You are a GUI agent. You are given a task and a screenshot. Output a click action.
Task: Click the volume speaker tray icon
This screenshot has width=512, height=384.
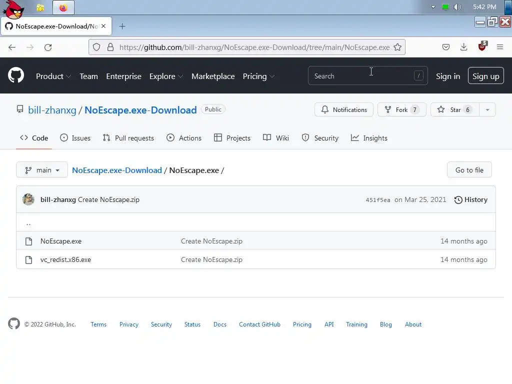457,7
